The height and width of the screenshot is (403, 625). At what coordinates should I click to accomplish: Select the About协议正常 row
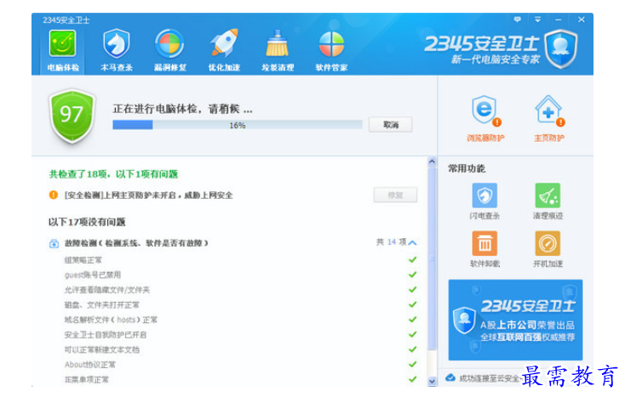[x=240, y=365]
